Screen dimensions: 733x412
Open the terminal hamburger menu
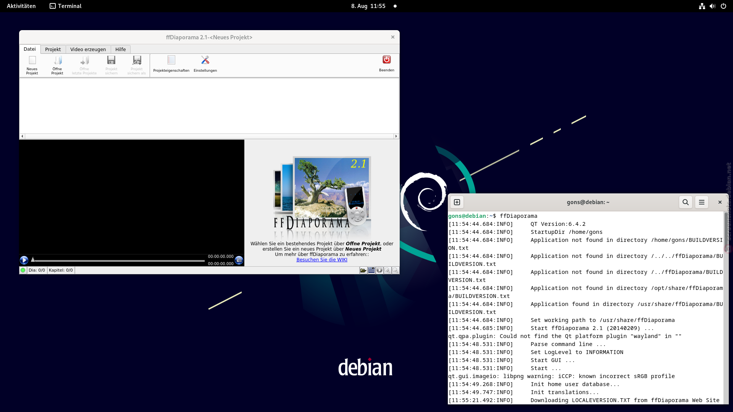point(702,202)
